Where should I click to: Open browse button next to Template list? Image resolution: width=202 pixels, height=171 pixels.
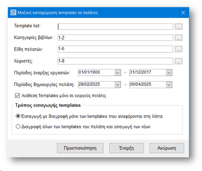coord(178,26)
